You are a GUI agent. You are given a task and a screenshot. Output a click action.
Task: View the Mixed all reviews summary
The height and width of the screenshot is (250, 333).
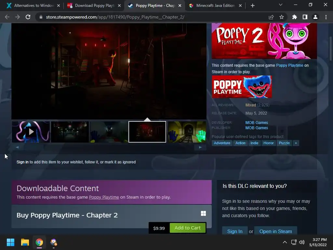(251, 105)
